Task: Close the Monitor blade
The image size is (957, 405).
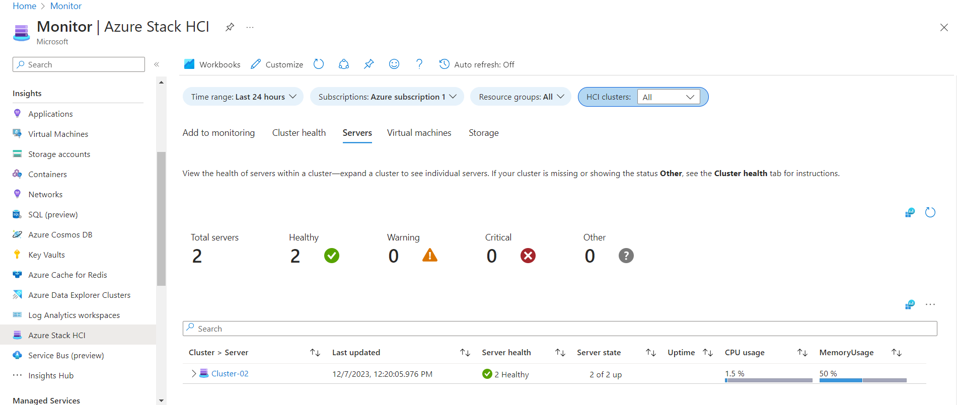Action: point(944,27)
